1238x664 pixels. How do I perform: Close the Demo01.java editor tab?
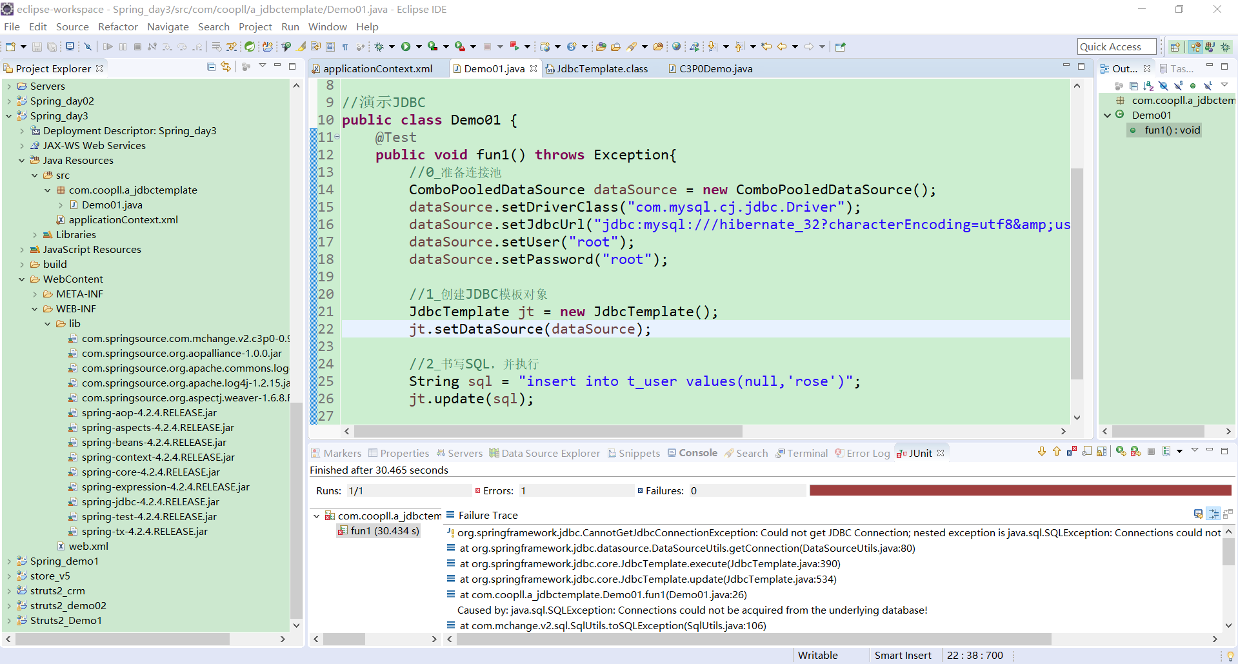click(534, 68)
